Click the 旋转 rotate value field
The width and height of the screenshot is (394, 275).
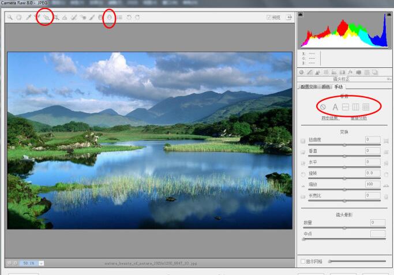click(373, 173)
